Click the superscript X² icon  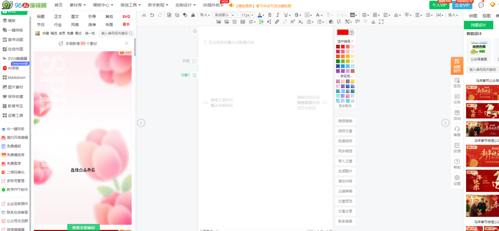(292, 22)
